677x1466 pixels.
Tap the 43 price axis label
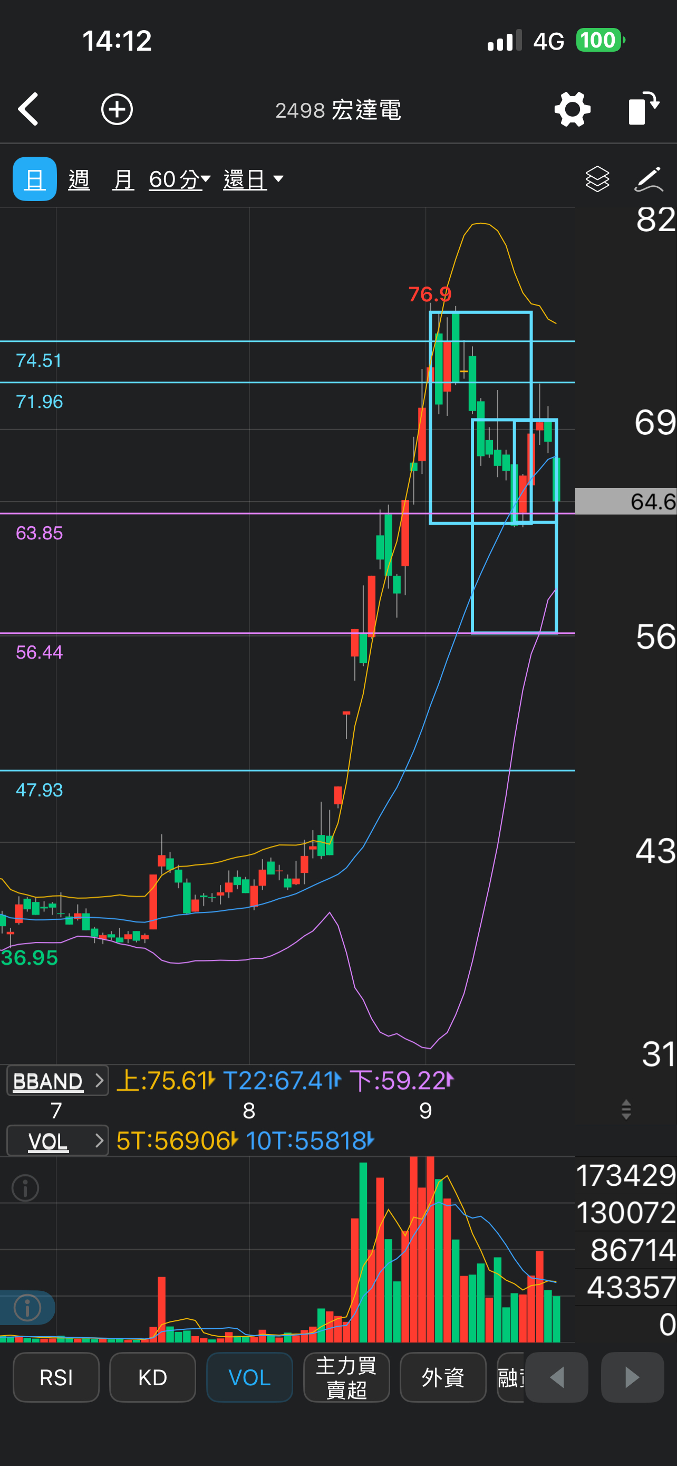655,851
